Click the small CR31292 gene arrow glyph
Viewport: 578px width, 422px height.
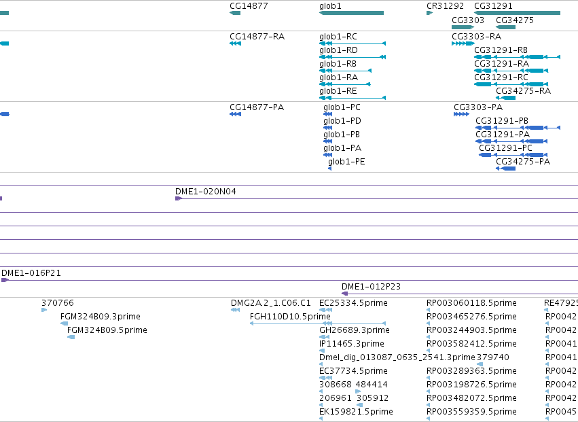[429, 13]
